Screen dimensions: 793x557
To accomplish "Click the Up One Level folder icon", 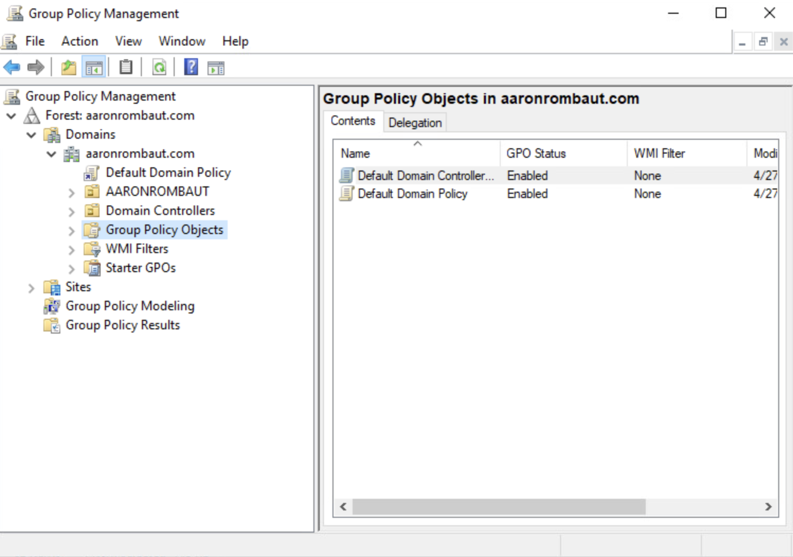I will click(x=68, y=67).
